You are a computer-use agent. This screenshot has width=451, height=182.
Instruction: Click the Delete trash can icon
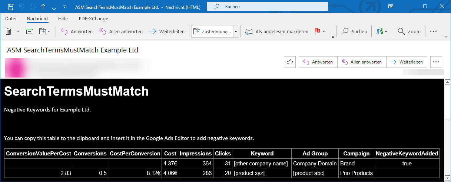9,31
